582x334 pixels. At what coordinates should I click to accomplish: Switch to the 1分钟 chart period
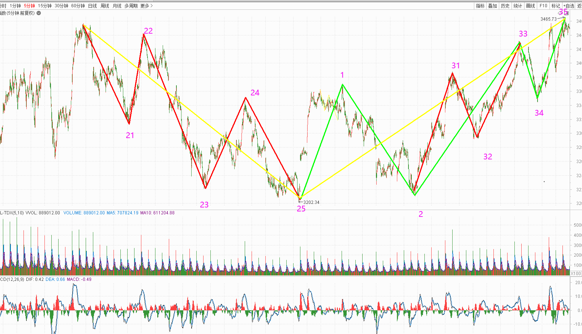tap(15, 6)
